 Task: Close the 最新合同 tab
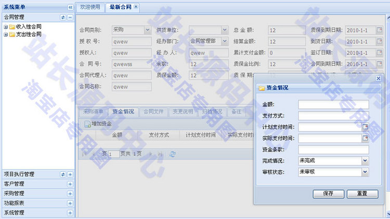pos(136,7)
